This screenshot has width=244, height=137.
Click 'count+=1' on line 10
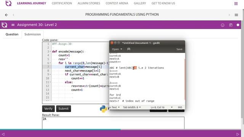78,78
